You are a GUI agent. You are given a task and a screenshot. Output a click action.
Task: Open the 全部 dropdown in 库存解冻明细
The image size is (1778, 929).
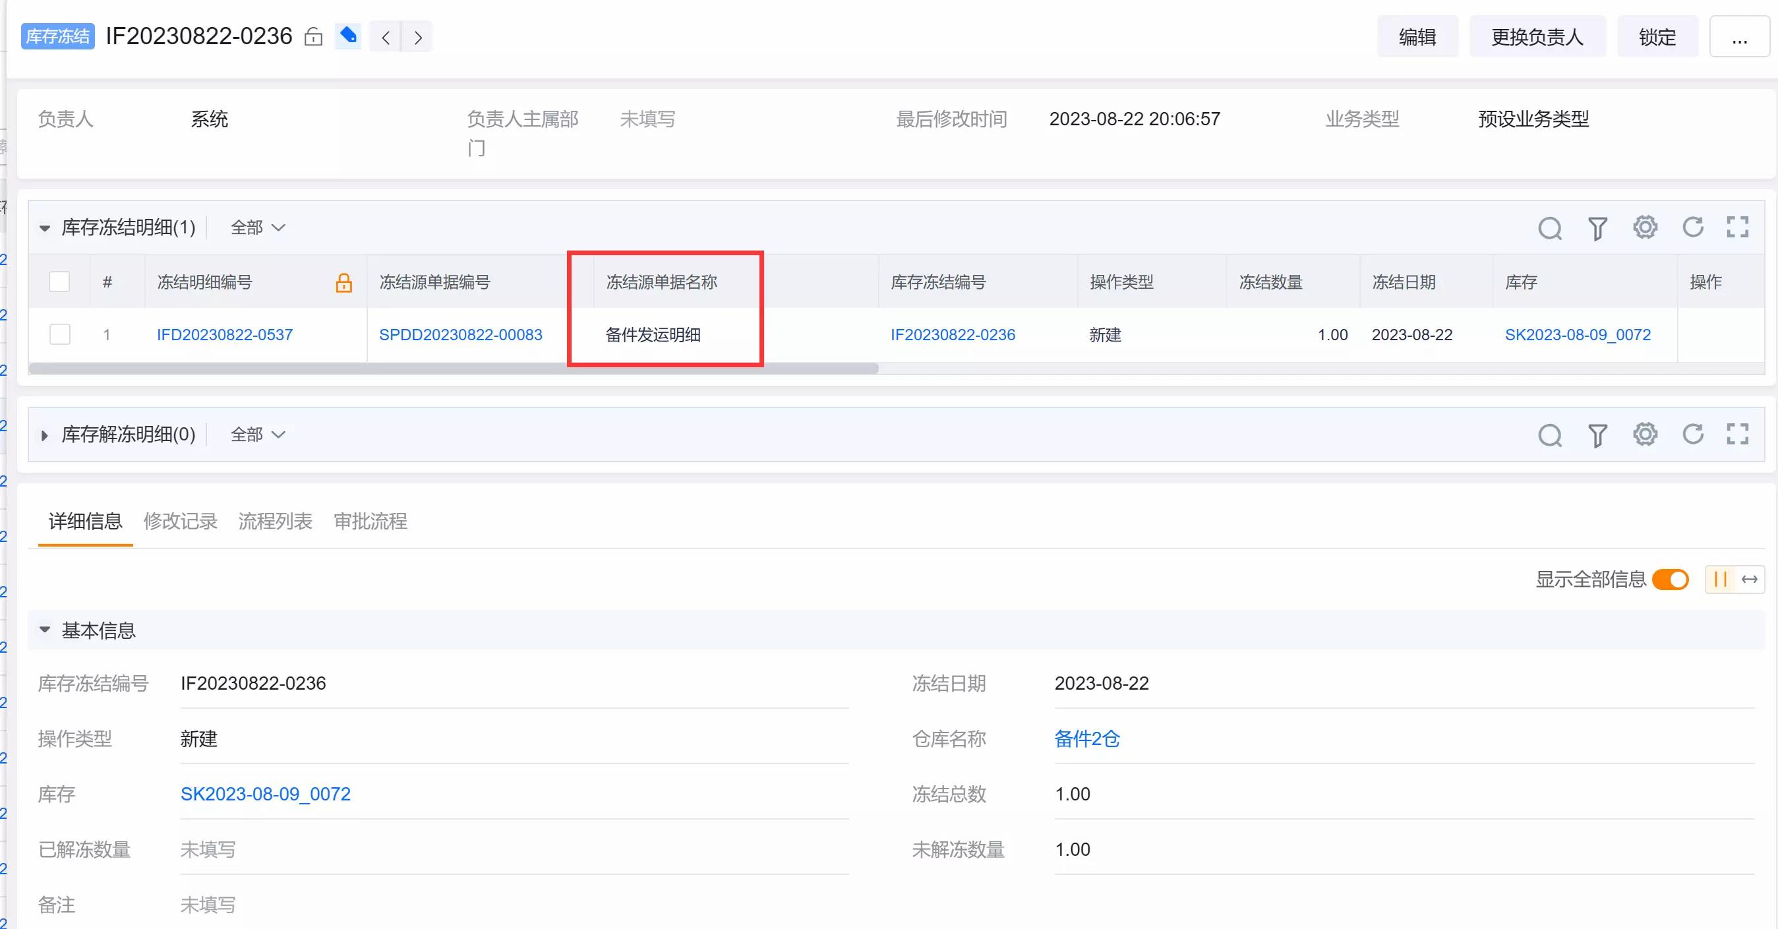coord(258,434)
